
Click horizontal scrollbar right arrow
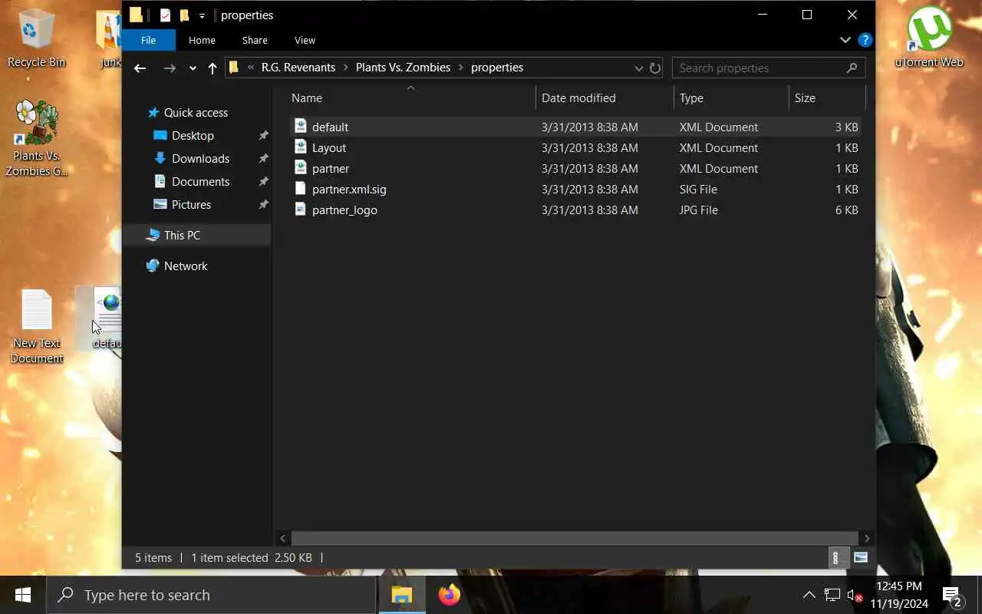867,538
